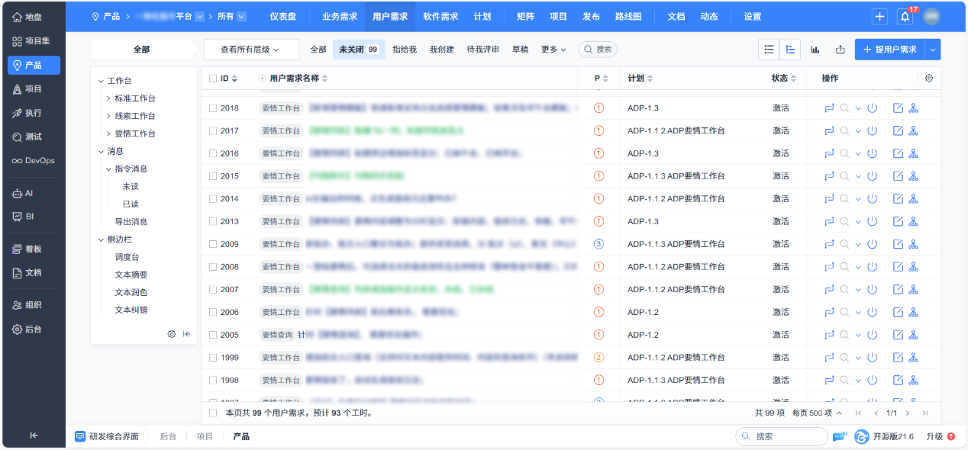
Task: Switch to tree view layout icon
Action: point(790,48)
